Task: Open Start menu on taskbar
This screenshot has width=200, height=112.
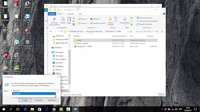Action: coord(3,109)
